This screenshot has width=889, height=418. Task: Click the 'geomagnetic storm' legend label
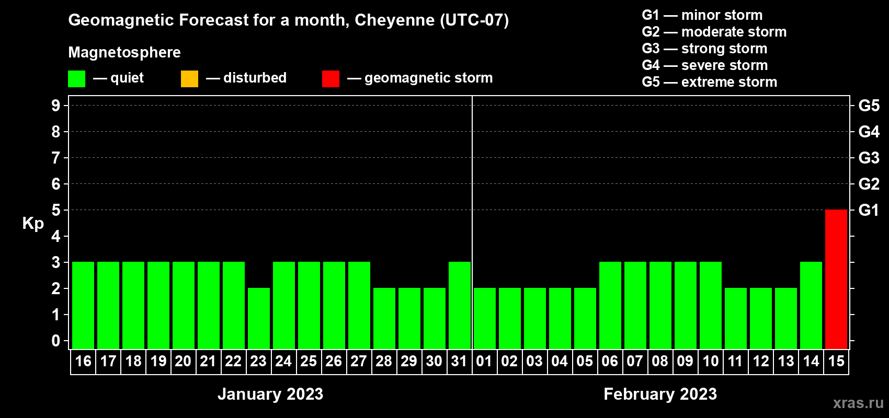coord(429,78)
